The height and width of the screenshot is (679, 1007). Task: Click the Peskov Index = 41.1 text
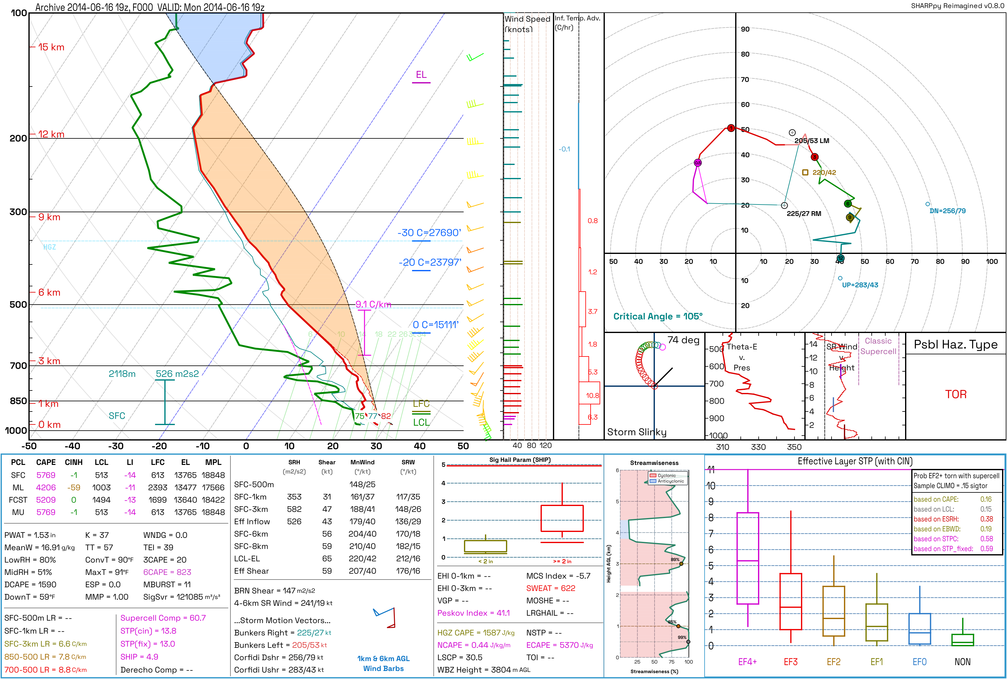click(474, 613)
